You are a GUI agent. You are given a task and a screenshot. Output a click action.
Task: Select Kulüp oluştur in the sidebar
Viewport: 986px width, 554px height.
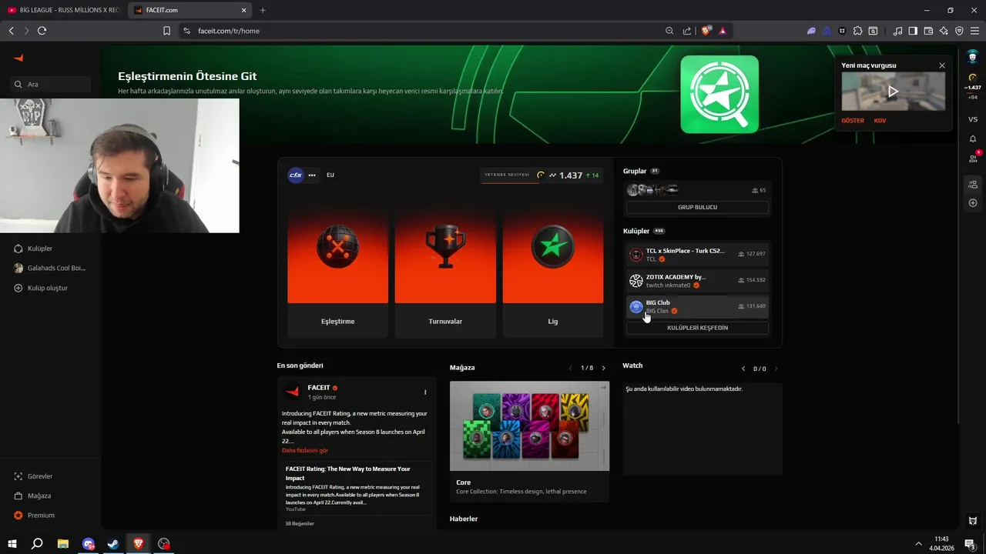coord(42,288)
